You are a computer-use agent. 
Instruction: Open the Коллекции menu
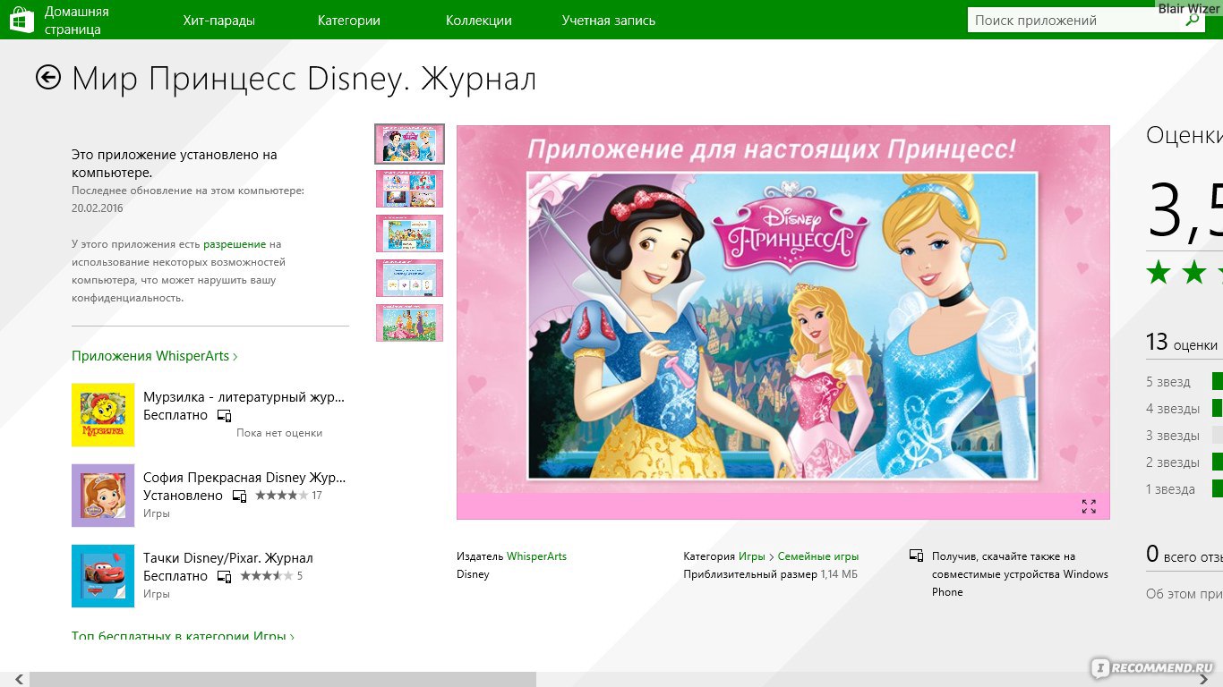(x=479, y=20)
